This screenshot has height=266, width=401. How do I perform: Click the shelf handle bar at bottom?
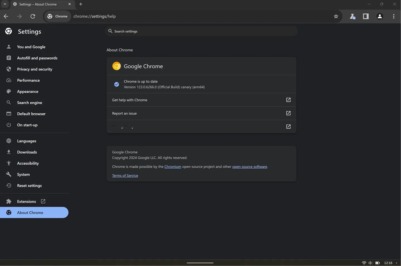click(x=200, y=263)
